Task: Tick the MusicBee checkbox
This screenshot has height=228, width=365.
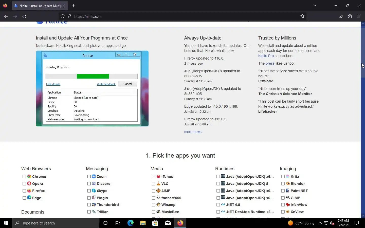Action: (x=154, y=212)
